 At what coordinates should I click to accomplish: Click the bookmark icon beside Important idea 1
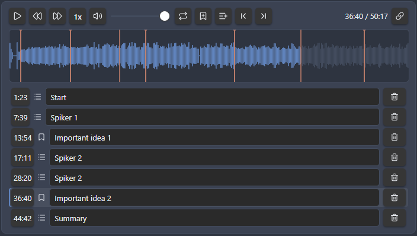(x=41, y=137)
